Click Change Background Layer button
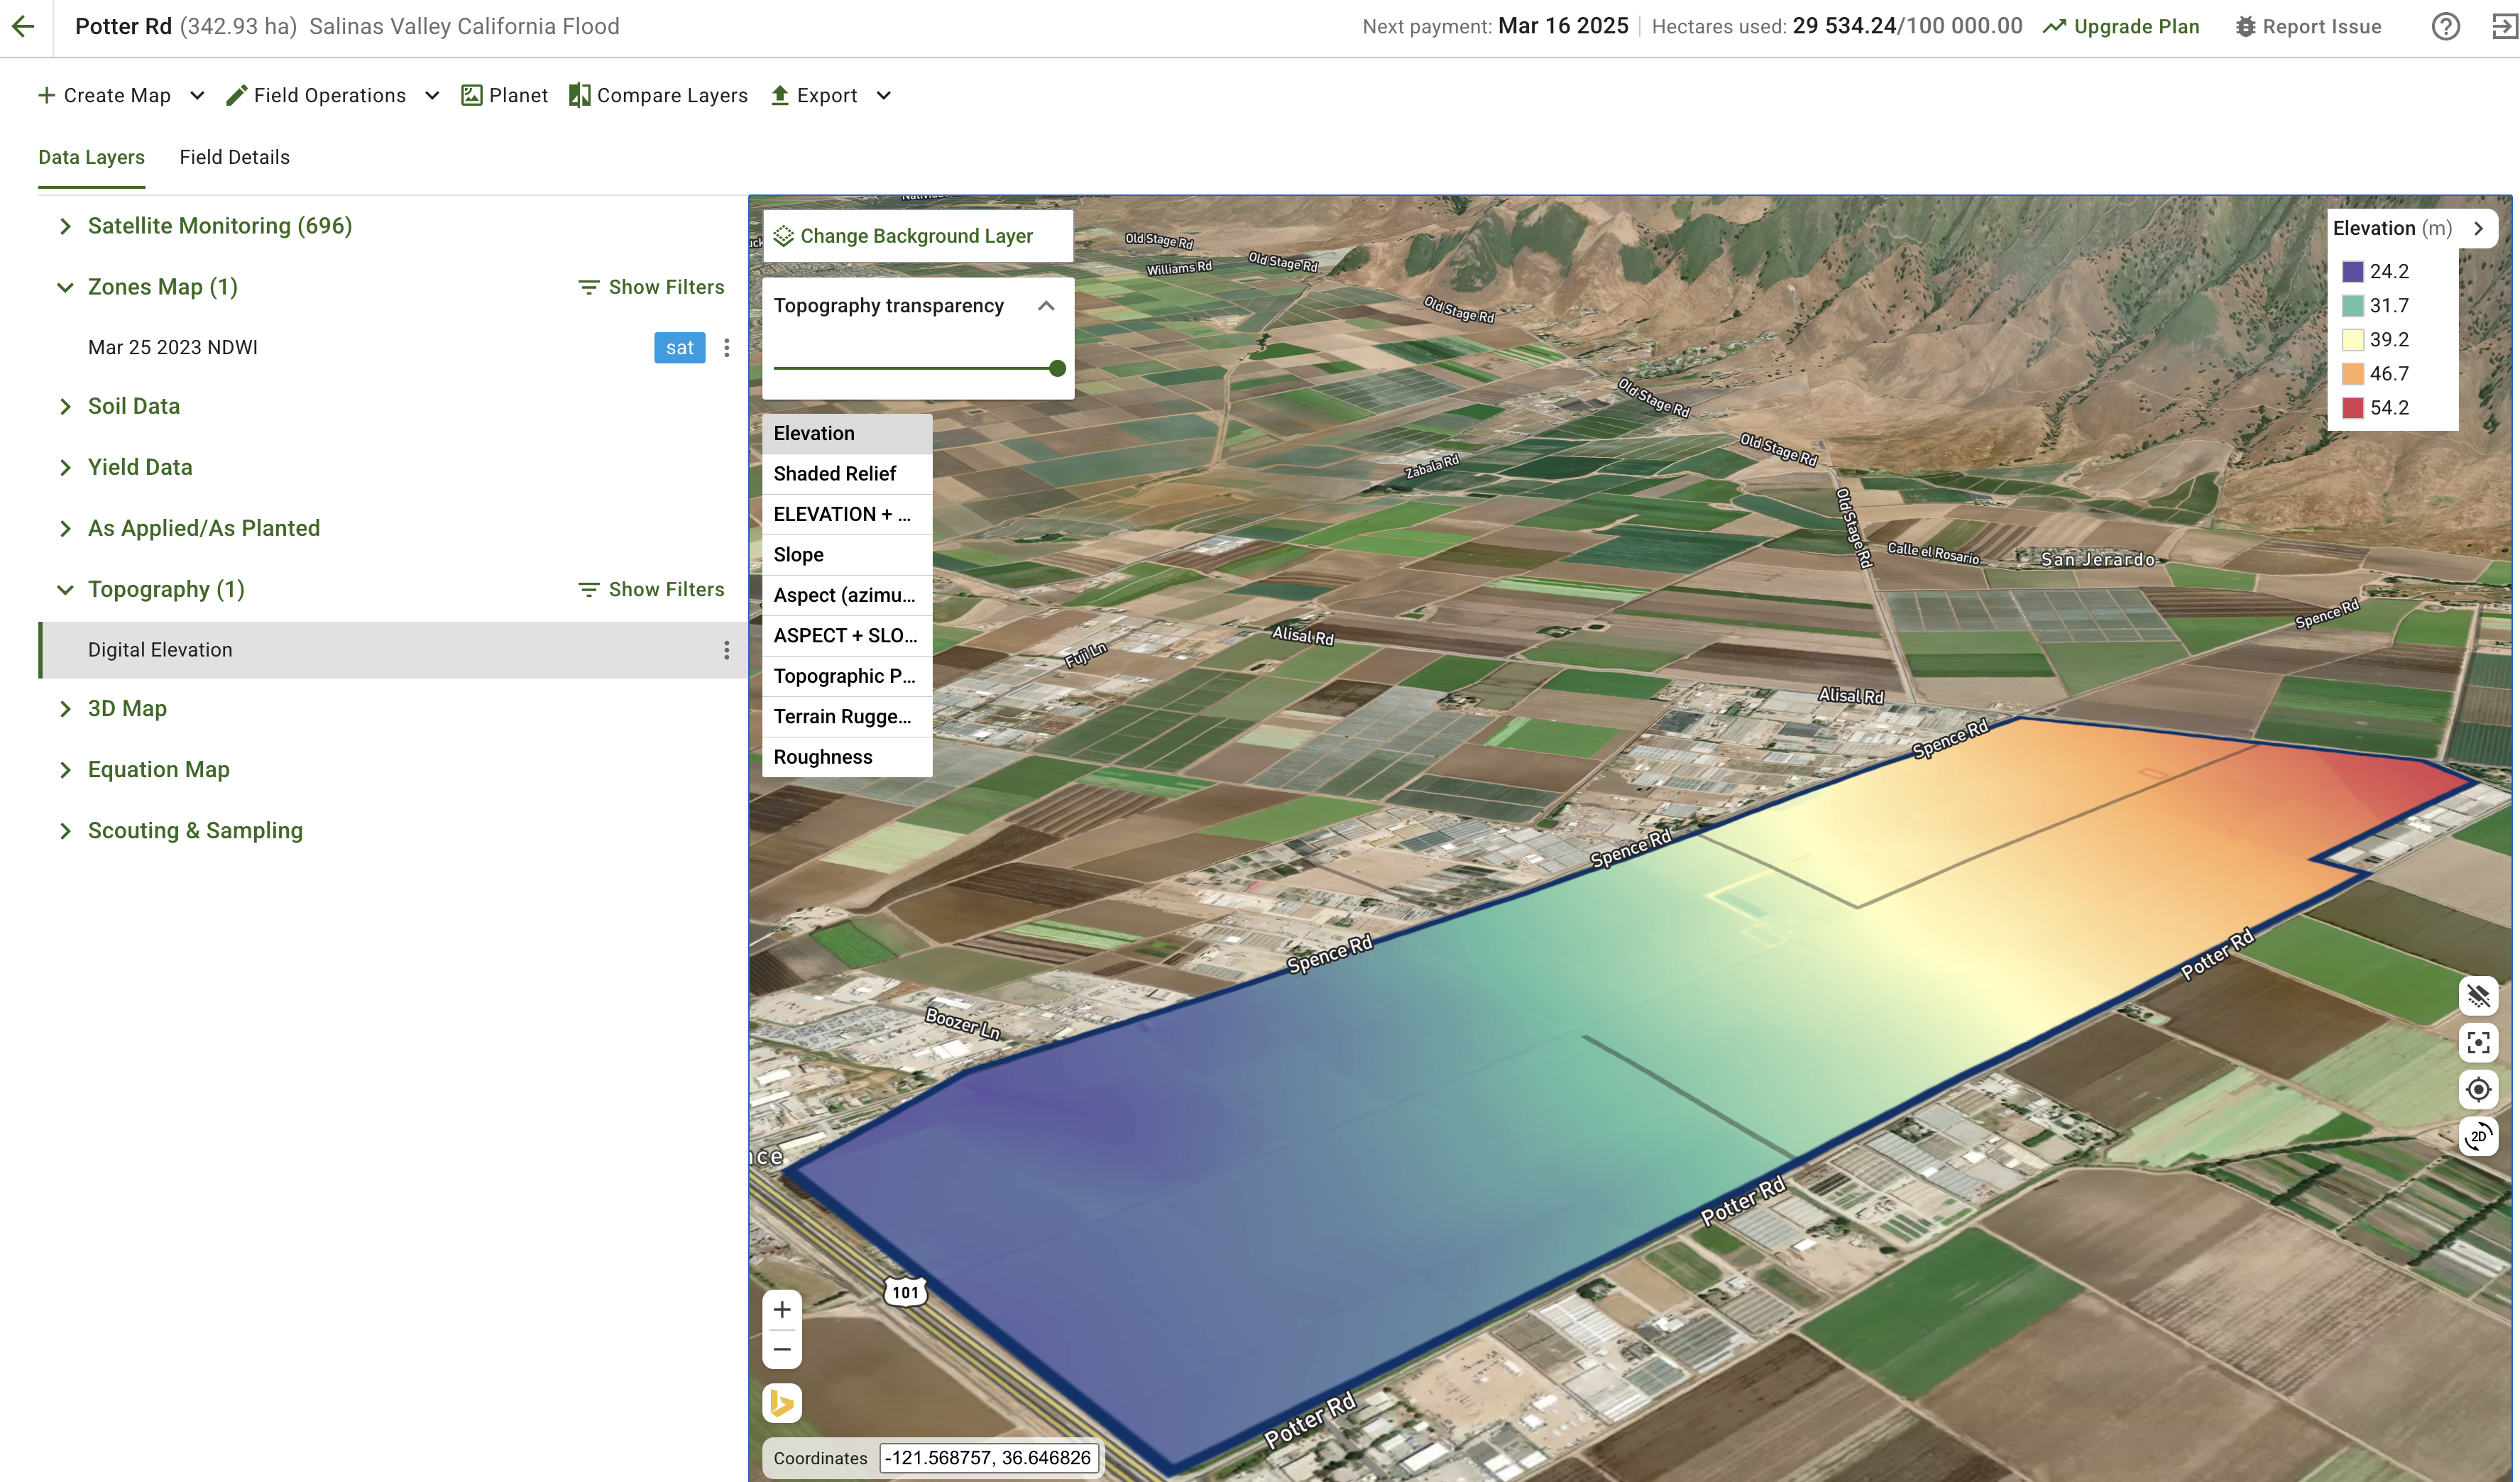Screen dimensions: 2520x1482 click(916, 236)
